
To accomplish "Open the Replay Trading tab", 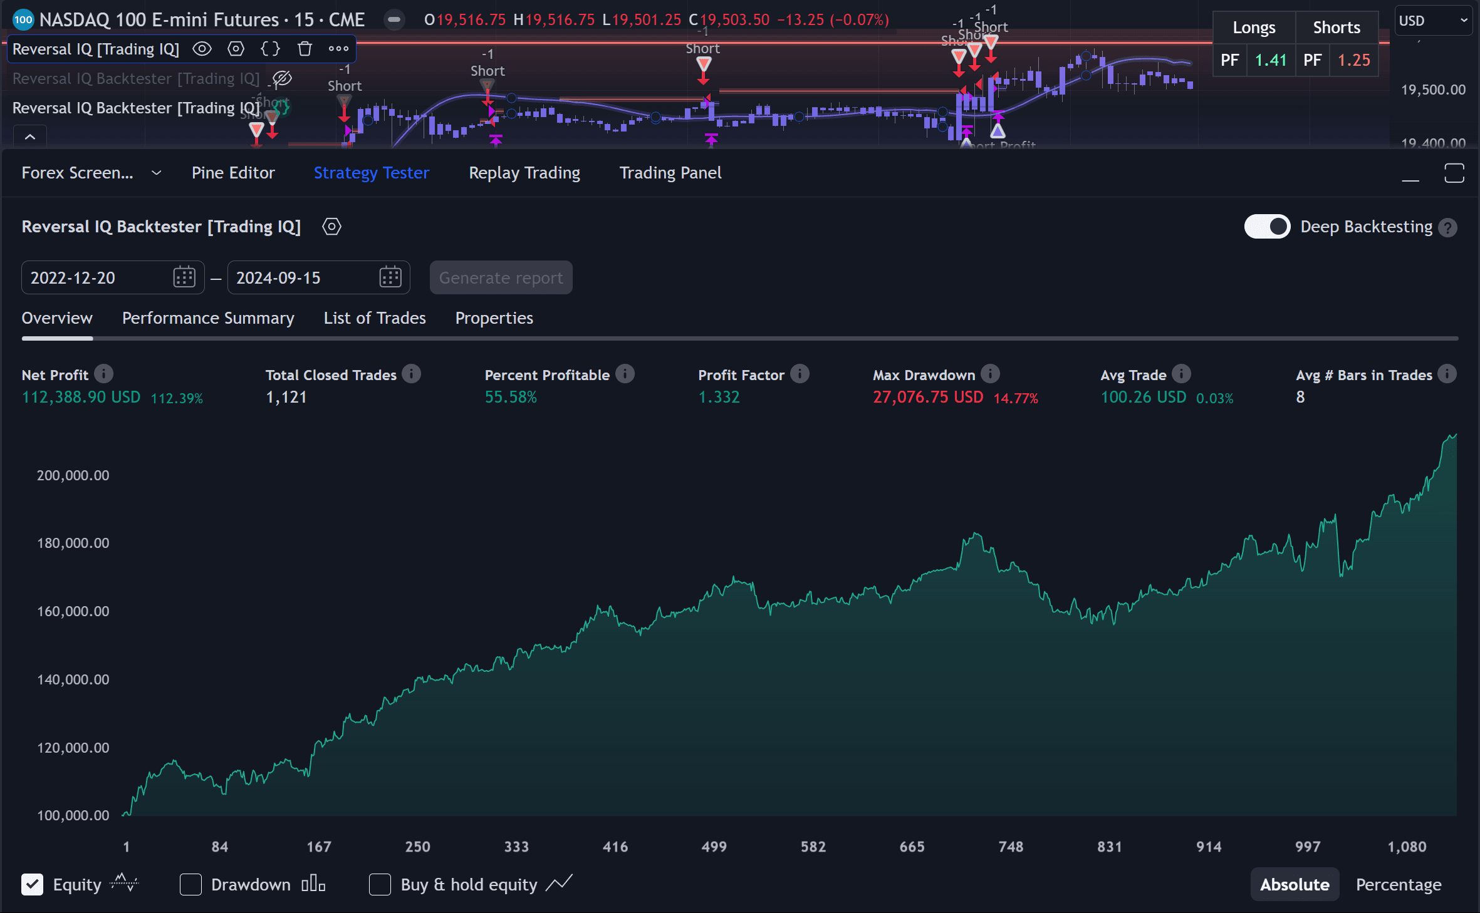I will (524, 173).
